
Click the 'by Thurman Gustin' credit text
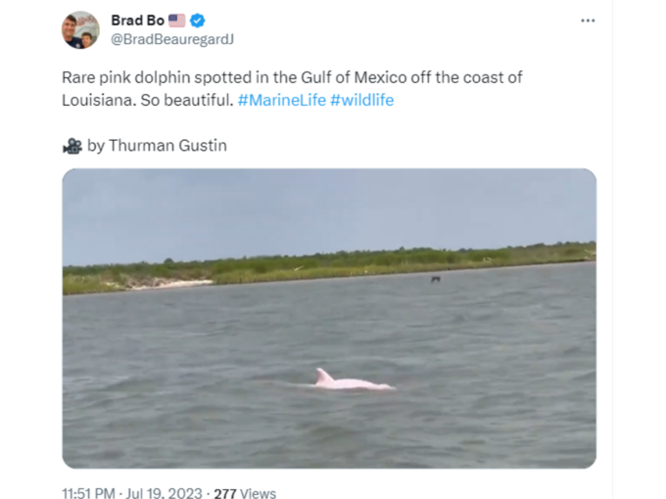(157, 146)
